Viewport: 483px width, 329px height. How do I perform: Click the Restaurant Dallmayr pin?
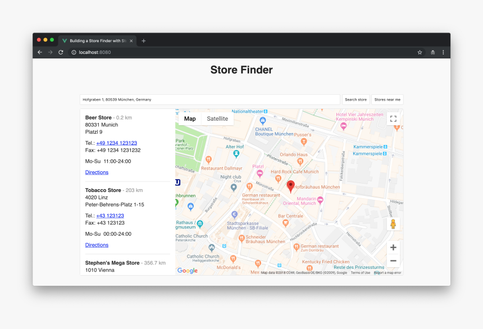(x=208, y=159)
